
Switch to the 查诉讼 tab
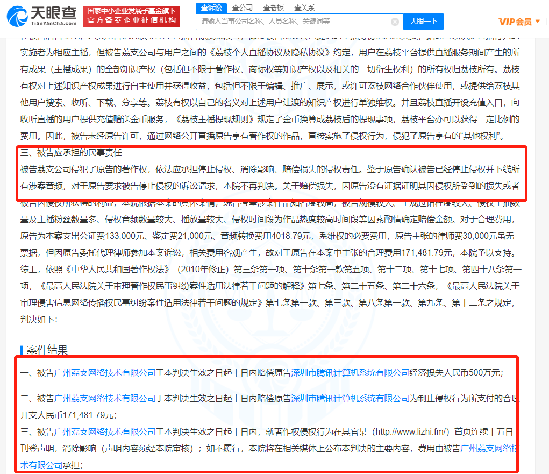coord(211,8)
